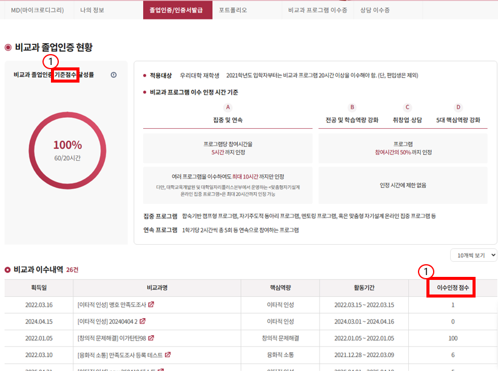Click the circled A marker above 집중 및 연속
Image resolution: width=498 pixels, height=371 pixels.
[228, 107]
